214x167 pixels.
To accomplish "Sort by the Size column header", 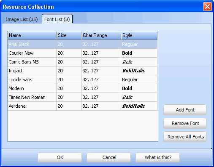I will (69, 35).
